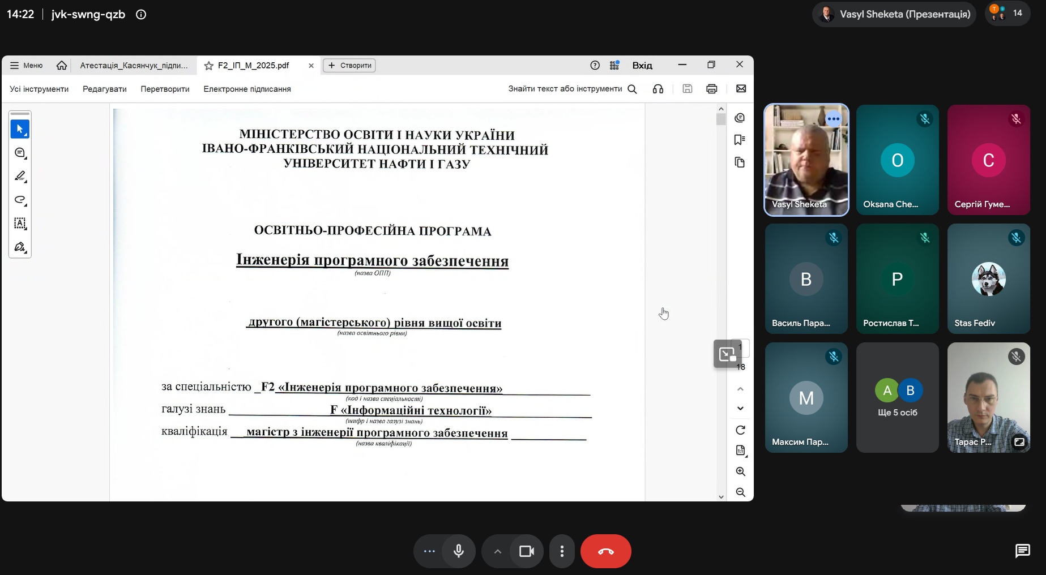1046x575 pixels.
Task: Open the page thumbnails panel icon
Action: coord(740,162)
